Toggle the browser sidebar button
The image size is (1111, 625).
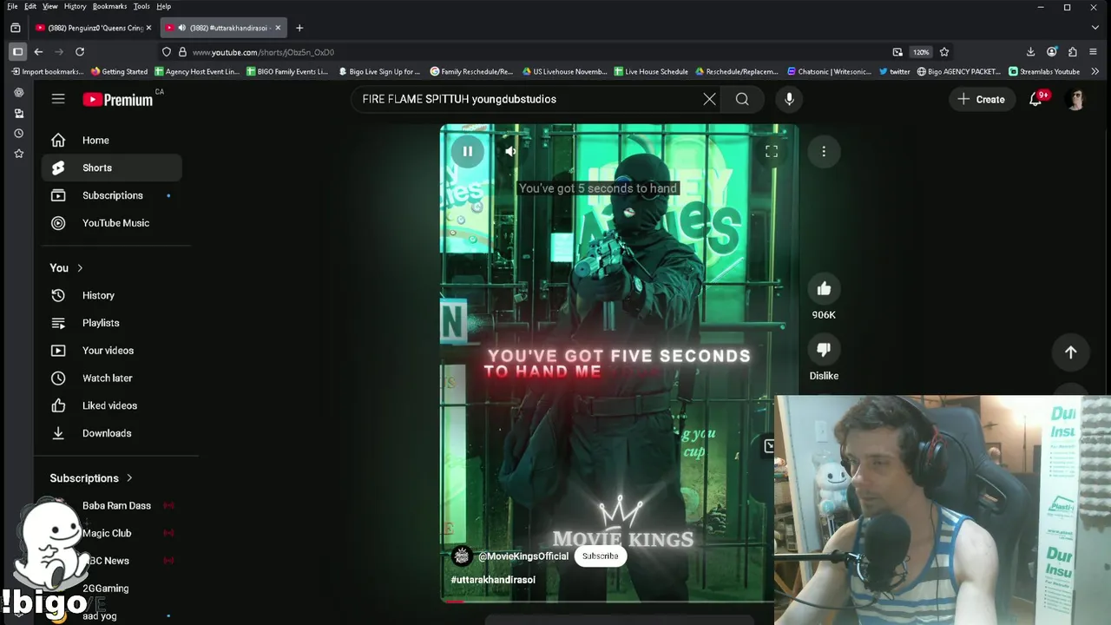pyautogui.click(x=17, y=51)
